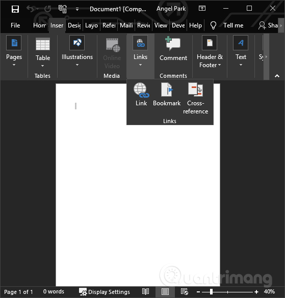This screenshot has width=285, height=298.
Task: Click the Angel Park account name
Action: [x=171, y=9]
